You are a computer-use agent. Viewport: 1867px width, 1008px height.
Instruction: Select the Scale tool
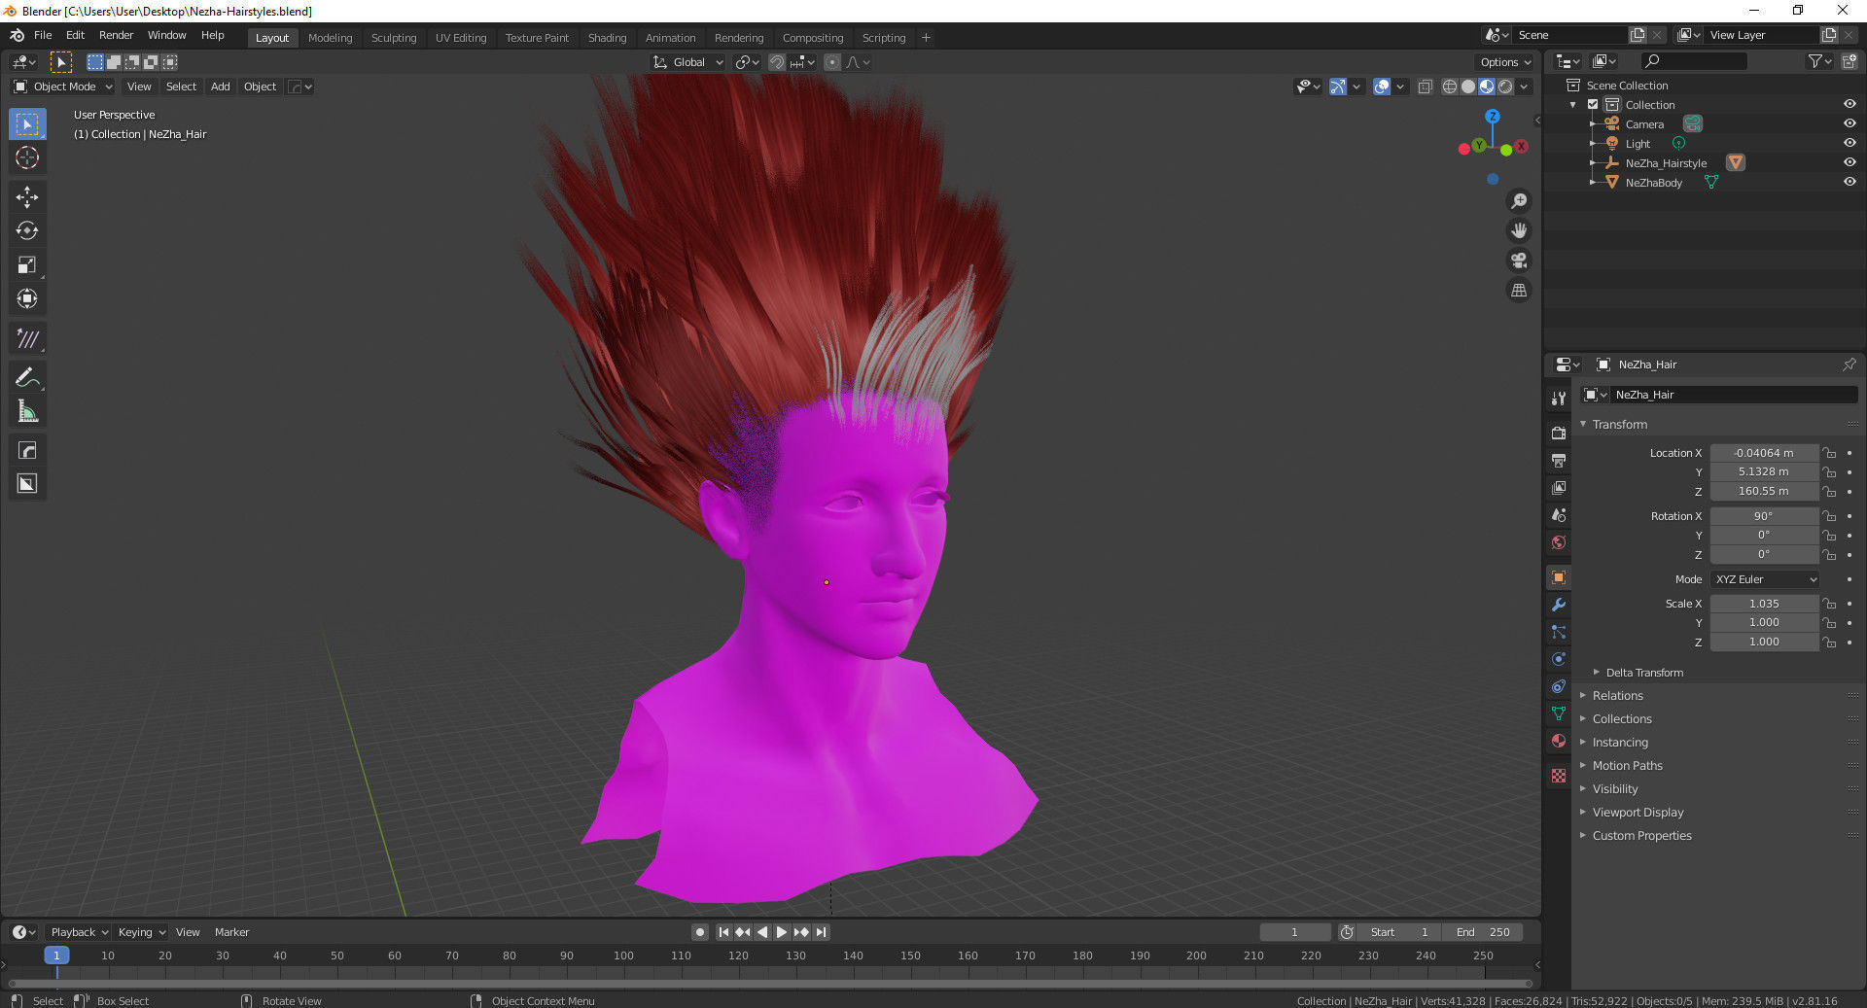(27, 265)
